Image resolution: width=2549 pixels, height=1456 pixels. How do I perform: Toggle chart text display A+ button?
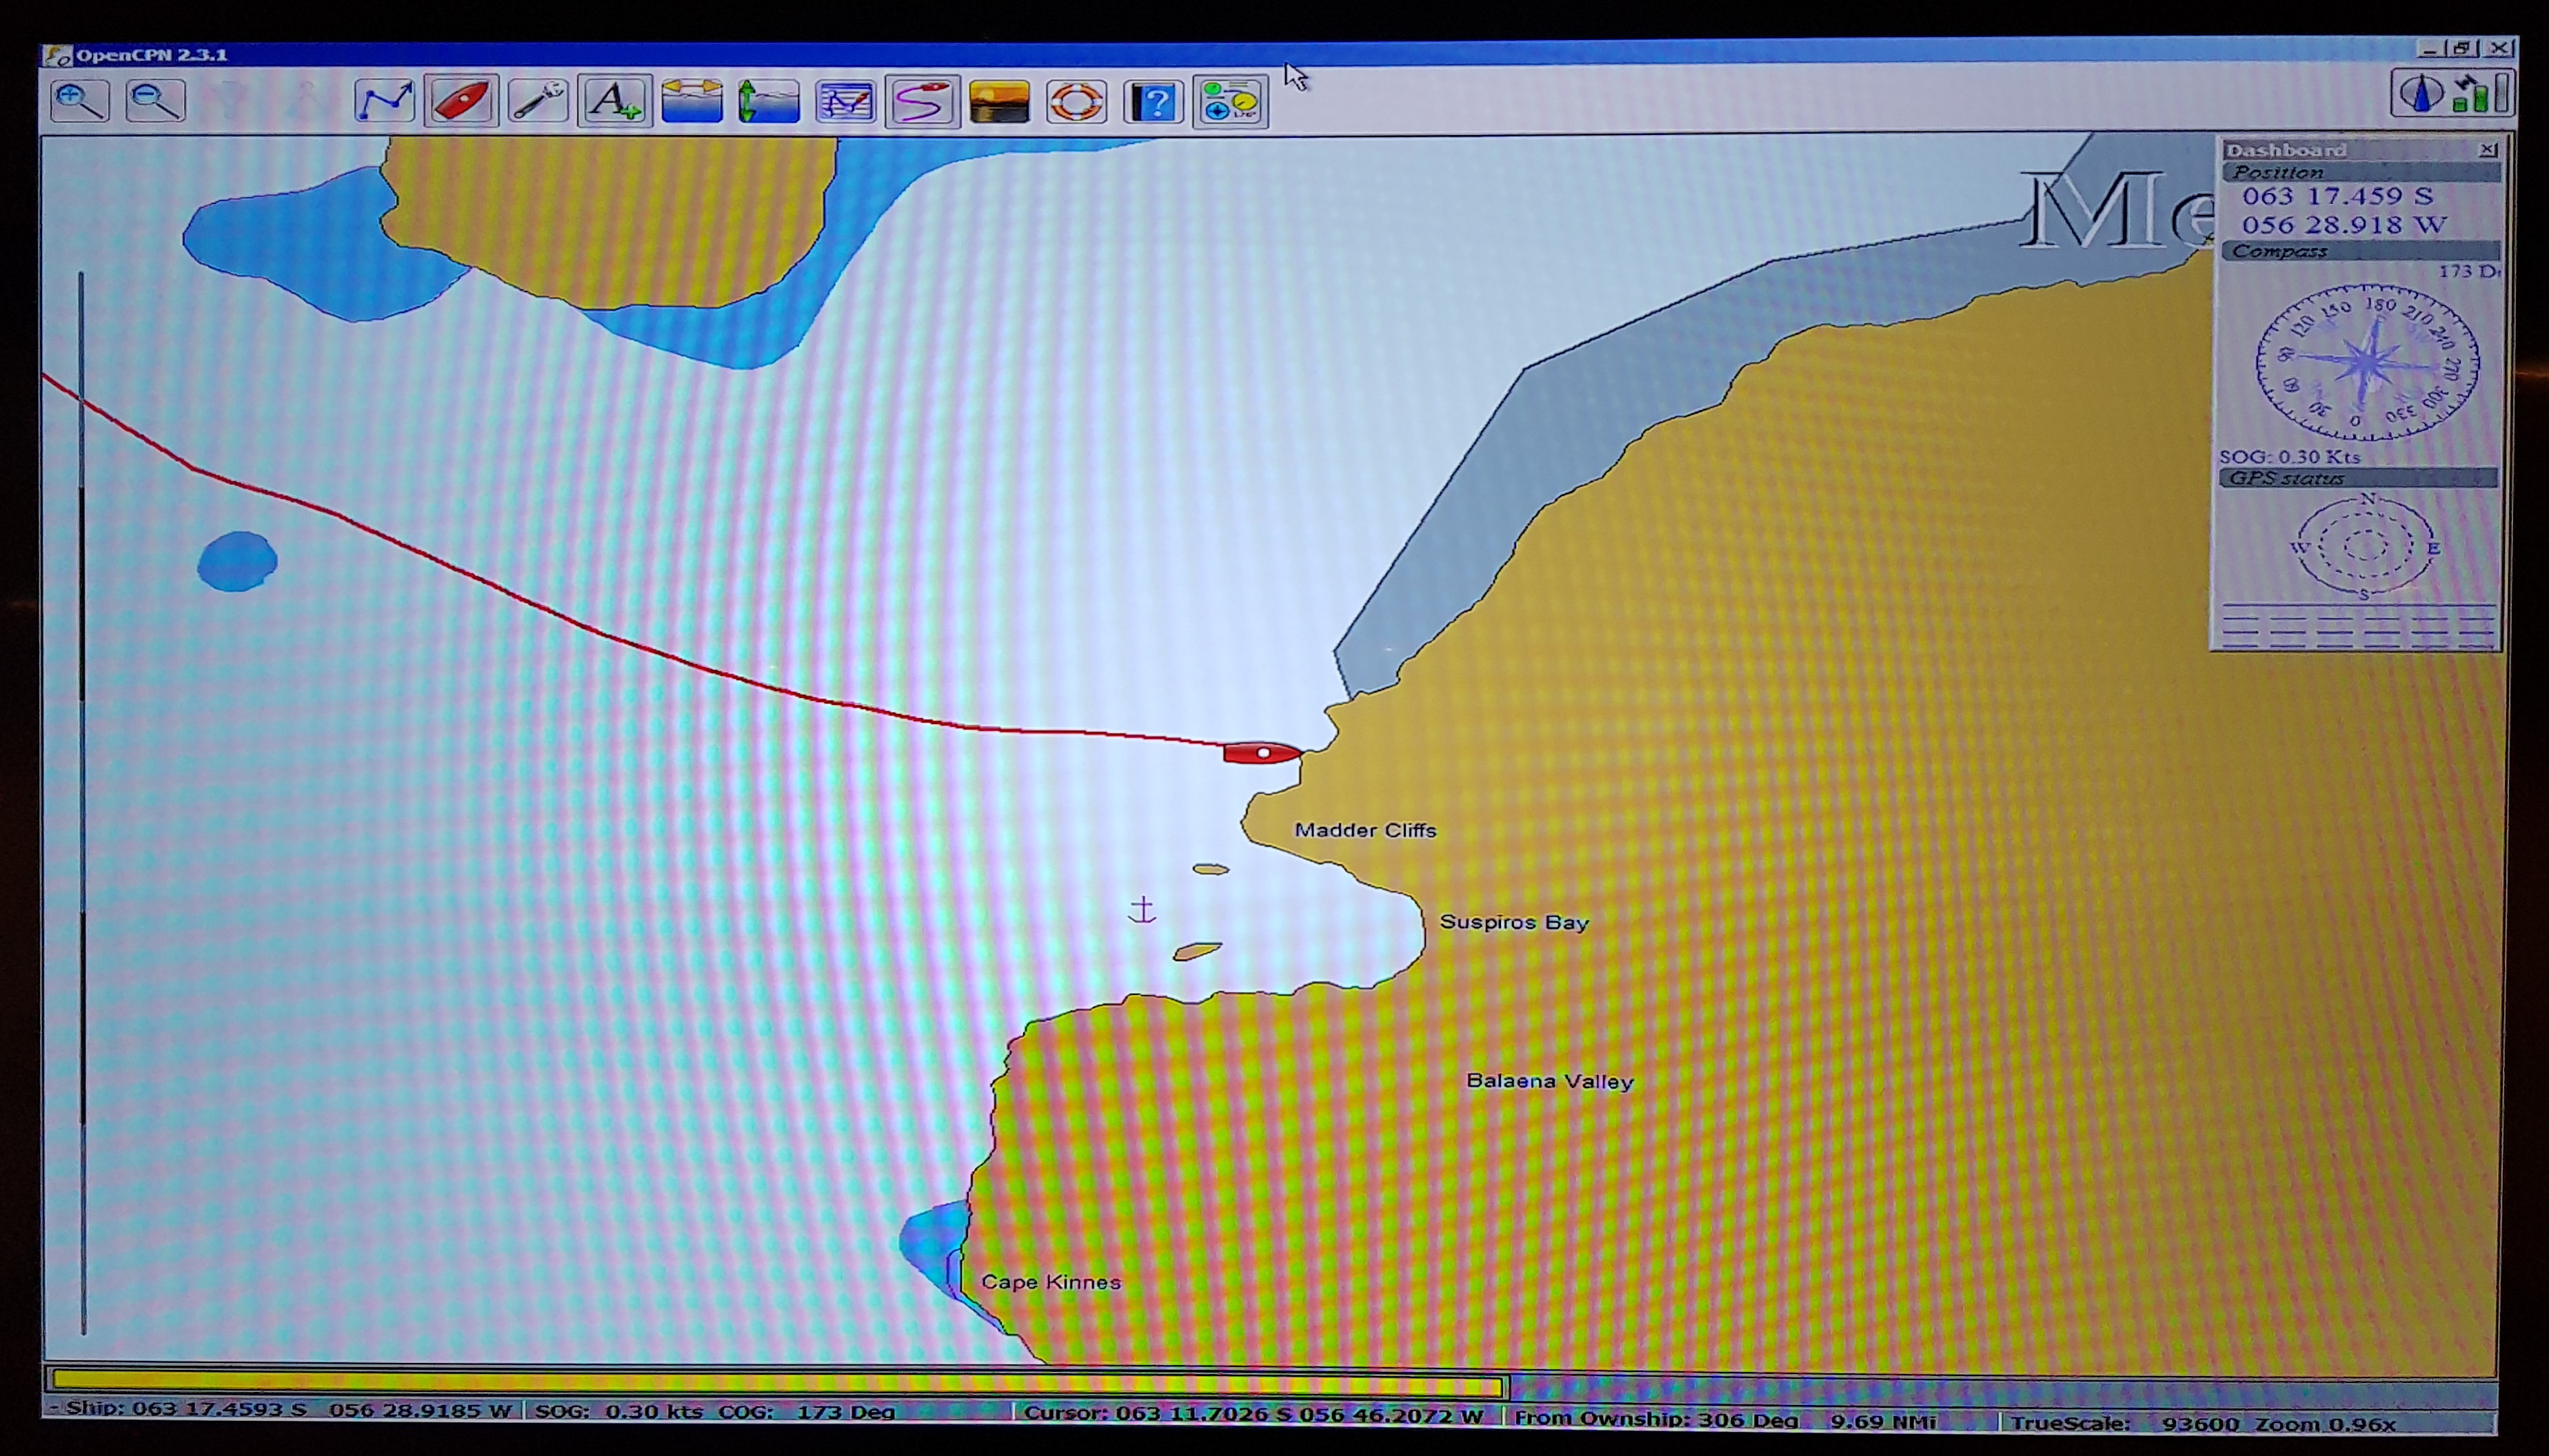[x=615, y=101]
